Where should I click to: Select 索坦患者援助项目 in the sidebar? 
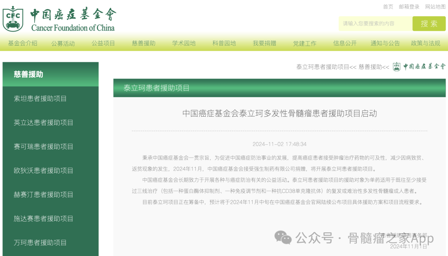pyautogui.click(x=40, y=99)
